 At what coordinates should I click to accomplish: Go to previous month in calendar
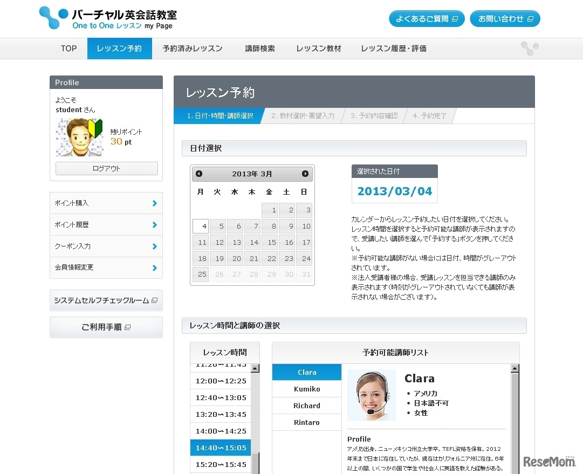pyautogui.click(x=199, y=174)
